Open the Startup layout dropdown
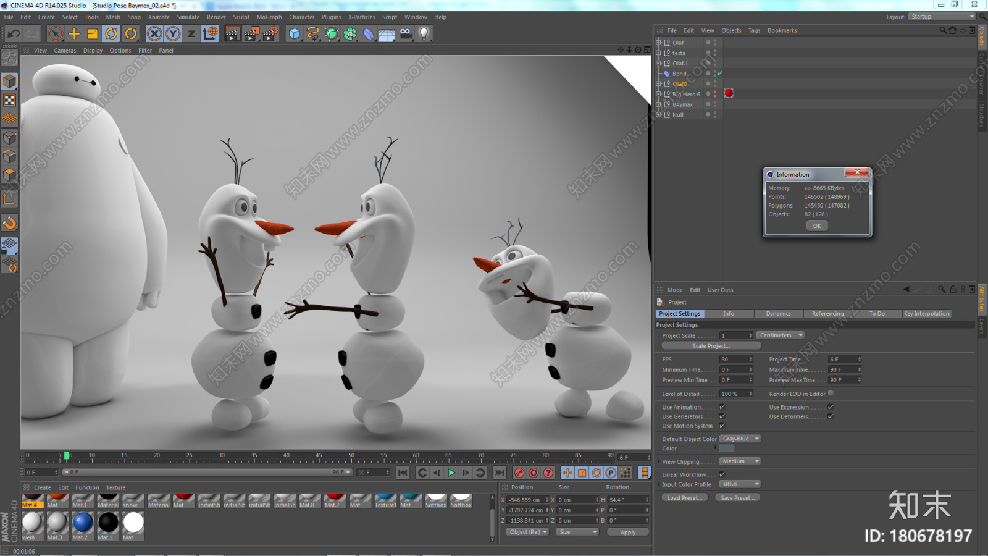The width and height of the screenshot is (988, 556). click(x=942, y=17)
